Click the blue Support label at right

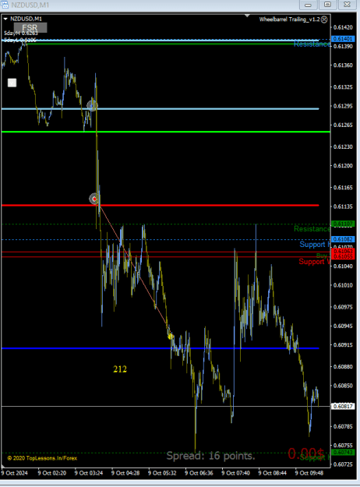tap(315, 245)
